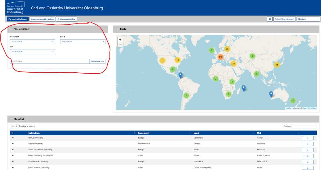321x170 pixels.
Task: Click the Suche starten button
Action: 97,61
